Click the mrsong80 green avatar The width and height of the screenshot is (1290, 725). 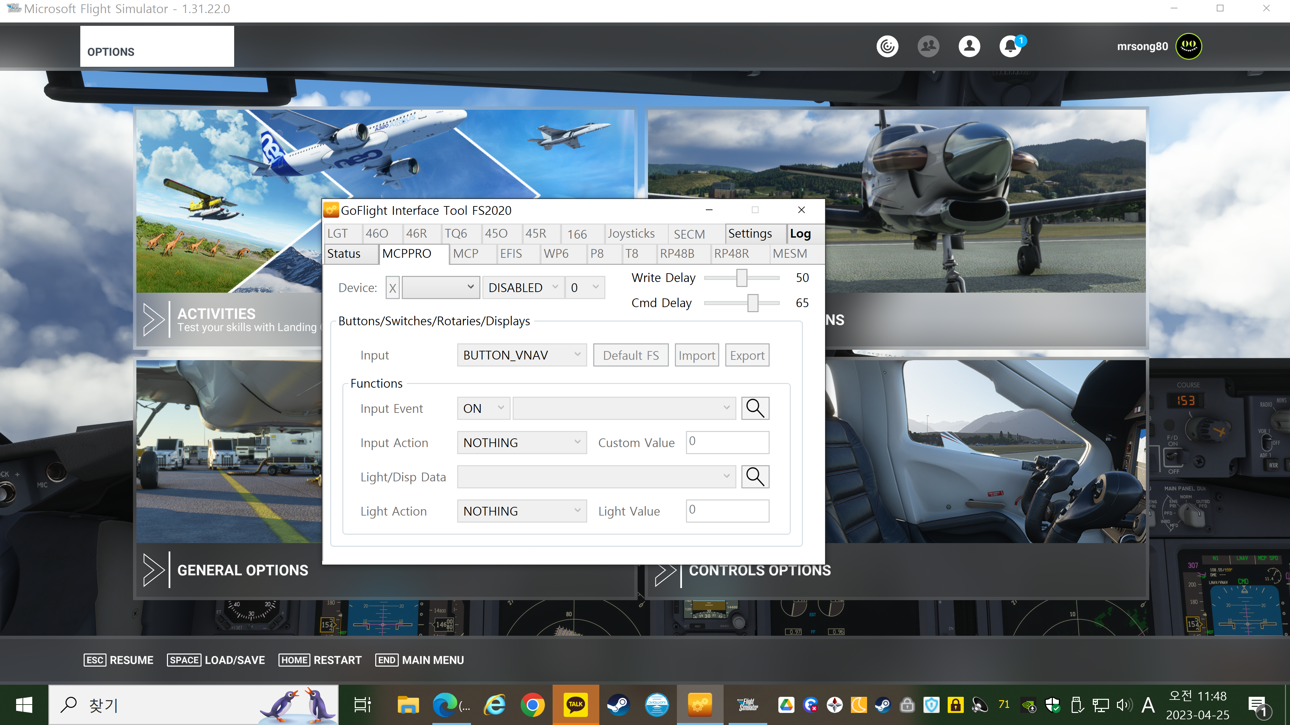pyautogui.click(x=1188, y=47)
